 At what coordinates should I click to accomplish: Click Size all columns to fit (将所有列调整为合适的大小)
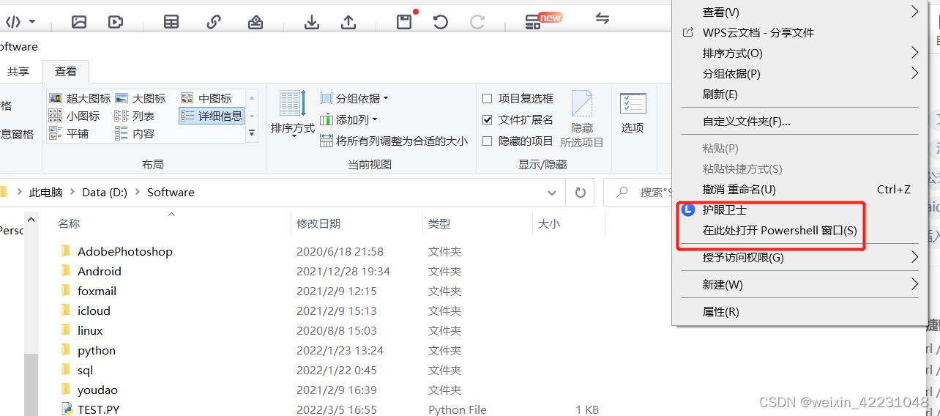394,141
